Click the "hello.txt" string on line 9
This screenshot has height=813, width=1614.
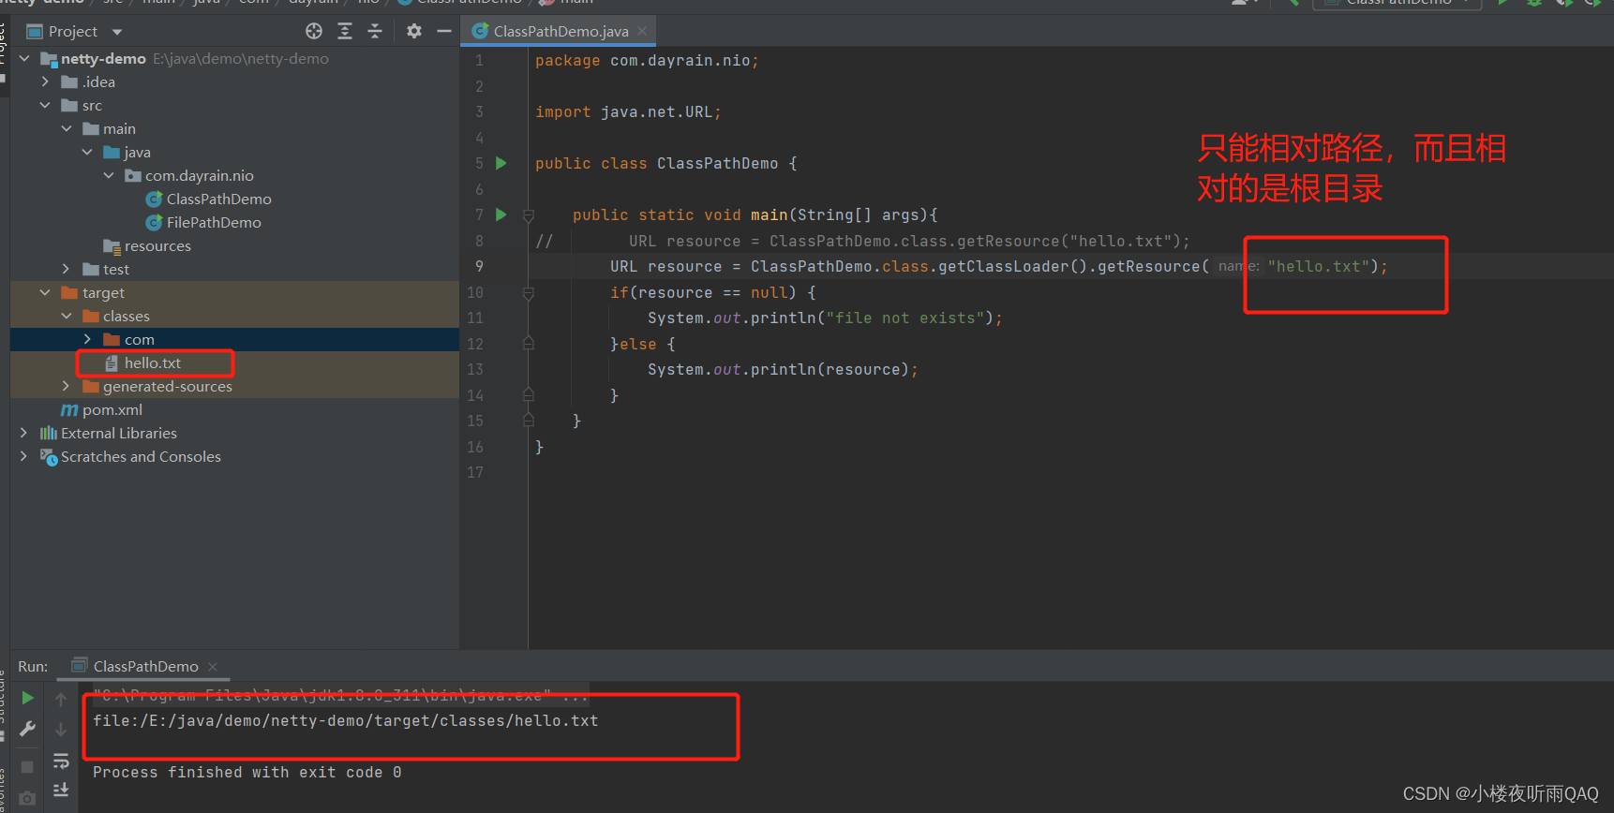pyautogui.click(x=1319, y=266)
